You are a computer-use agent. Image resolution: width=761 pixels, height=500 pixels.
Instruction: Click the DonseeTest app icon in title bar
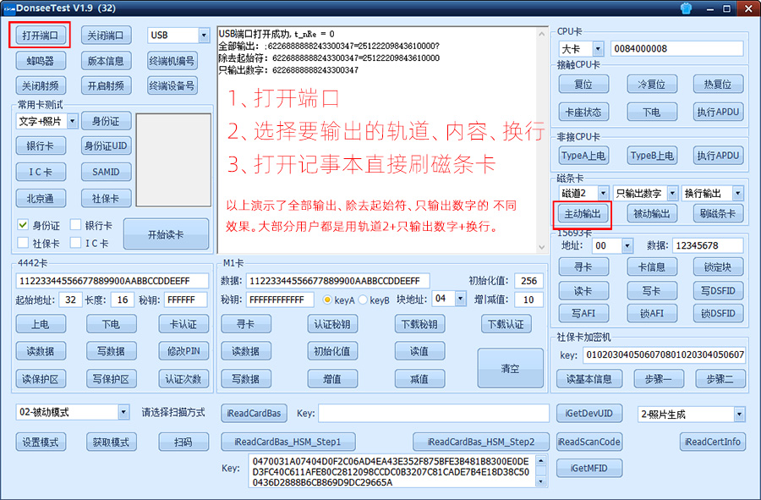point(9,9)
